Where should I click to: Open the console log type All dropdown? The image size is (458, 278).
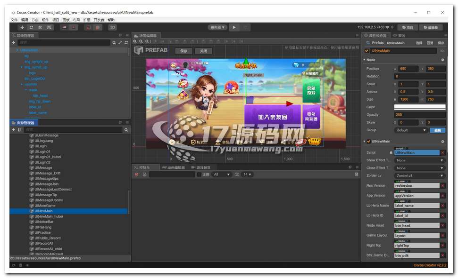pyautogui.click(x=221, y=175)
